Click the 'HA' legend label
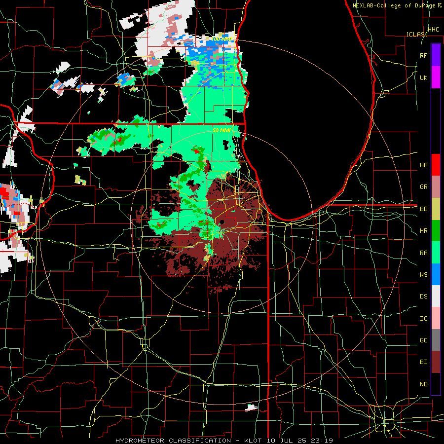444x444 pixels. tap(424, 165)
